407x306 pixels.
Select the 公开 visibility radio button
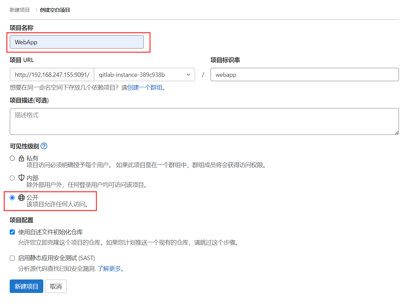coord(12,198)
